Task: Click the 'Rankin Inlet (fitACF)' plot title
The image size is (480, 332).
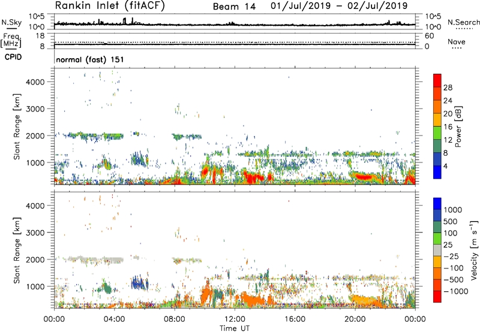Action: coord(110,6)
